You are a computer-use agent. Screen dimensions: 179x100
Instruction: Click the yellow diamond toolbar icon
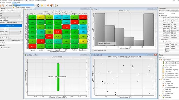[42, 6]
